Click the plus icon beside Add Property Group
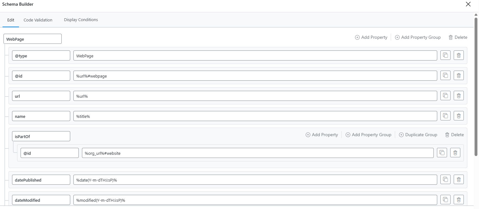This screenshot has width=479, height=209. [x=397, y=37]
